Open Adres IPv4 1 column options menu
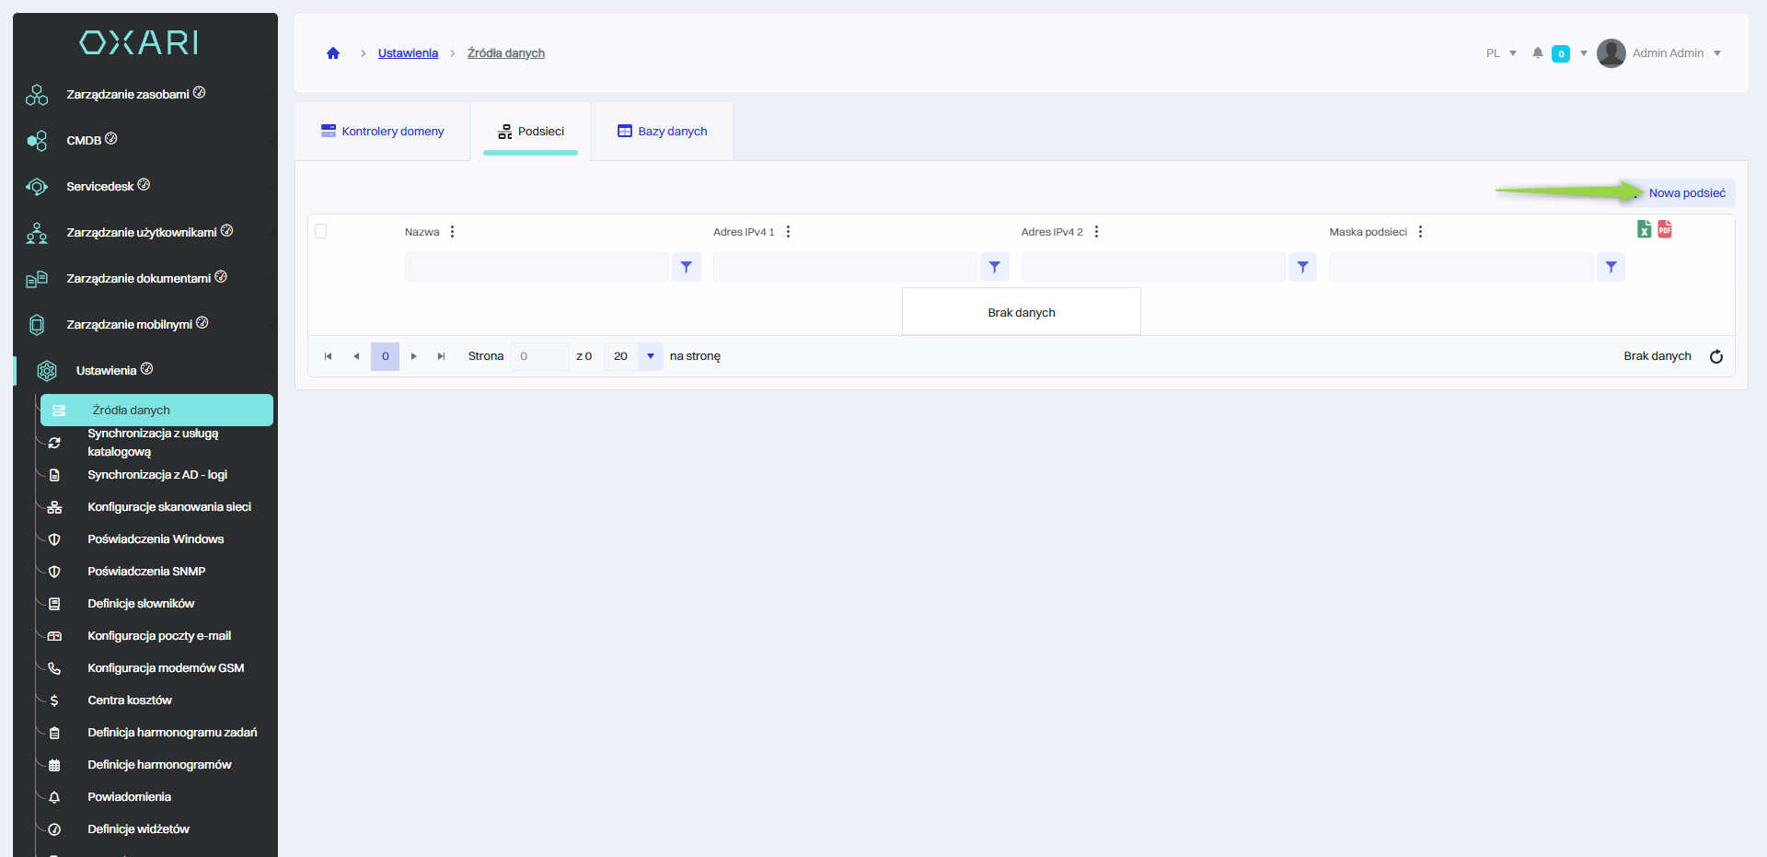 (788, 232)
